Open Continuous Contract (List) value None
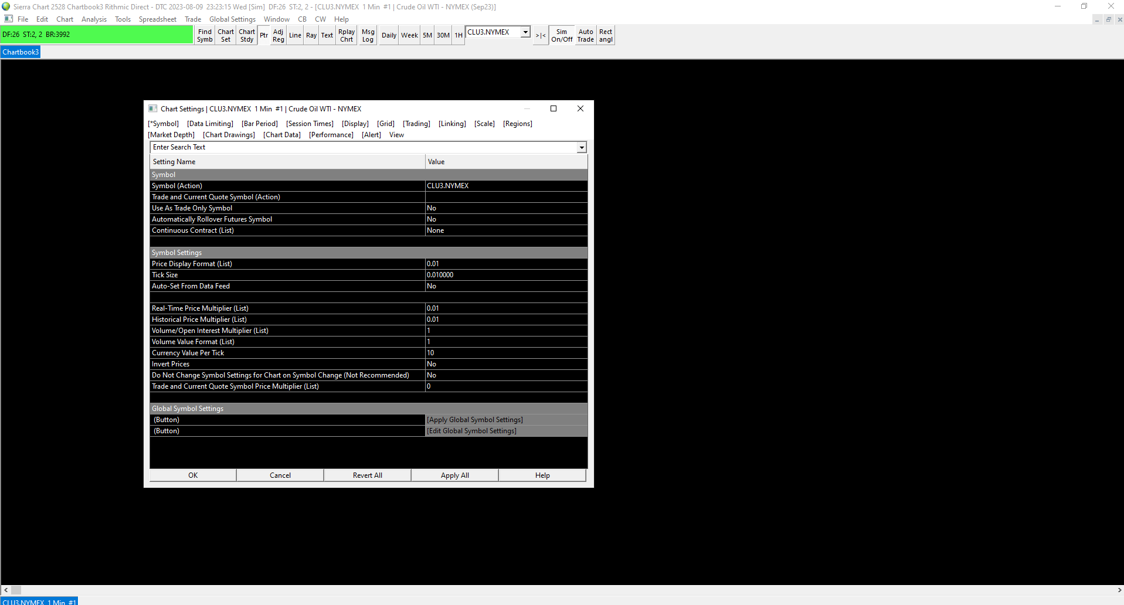Image resolution: width=1124 pixels, height=605 pixels. tap(507, 230)
